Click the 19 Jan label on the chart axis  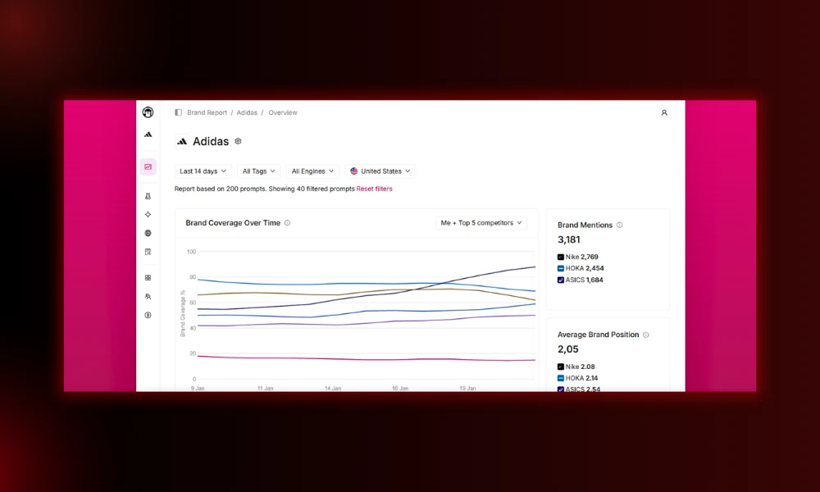click(467, 389)
